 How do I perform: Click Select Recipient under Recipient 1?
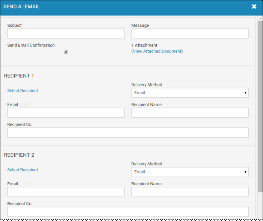click(23, 91)
